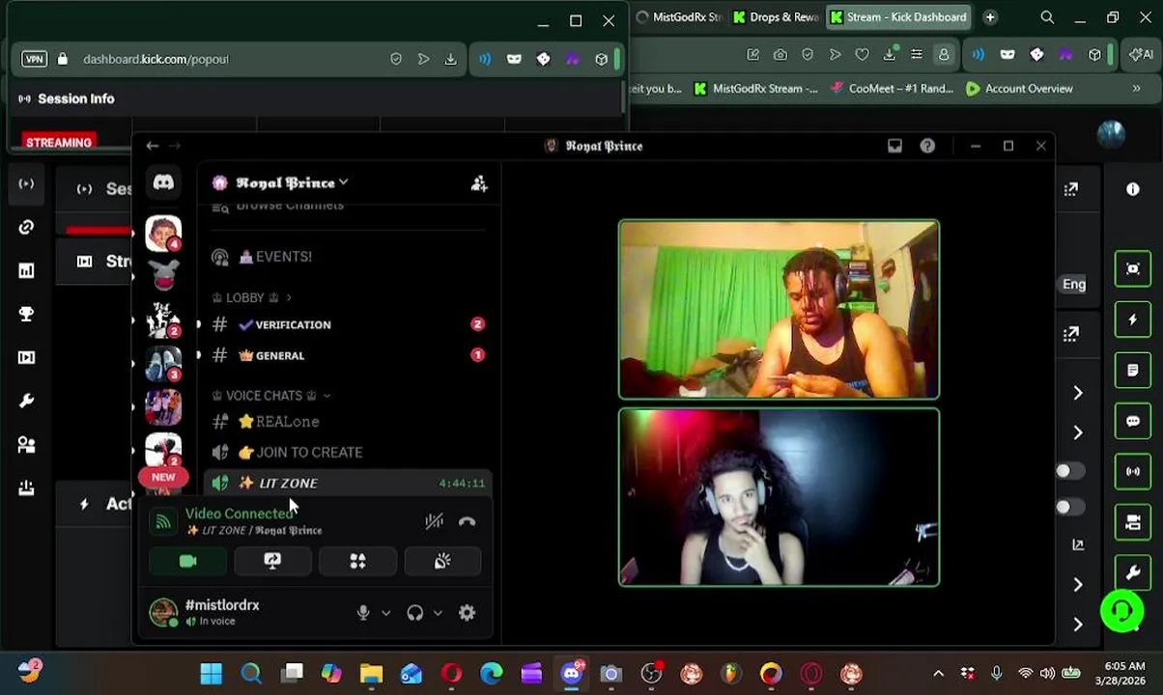Click the #mistlordrx user avatar
1163x695 pixels.
pos(163,612)
